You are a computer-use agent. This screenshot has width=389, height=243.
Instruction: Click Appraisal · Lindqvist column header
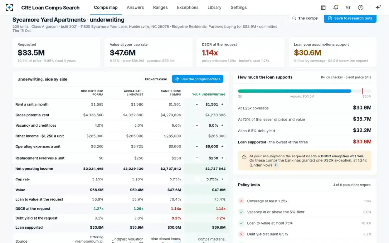click(x=134, y=93)
